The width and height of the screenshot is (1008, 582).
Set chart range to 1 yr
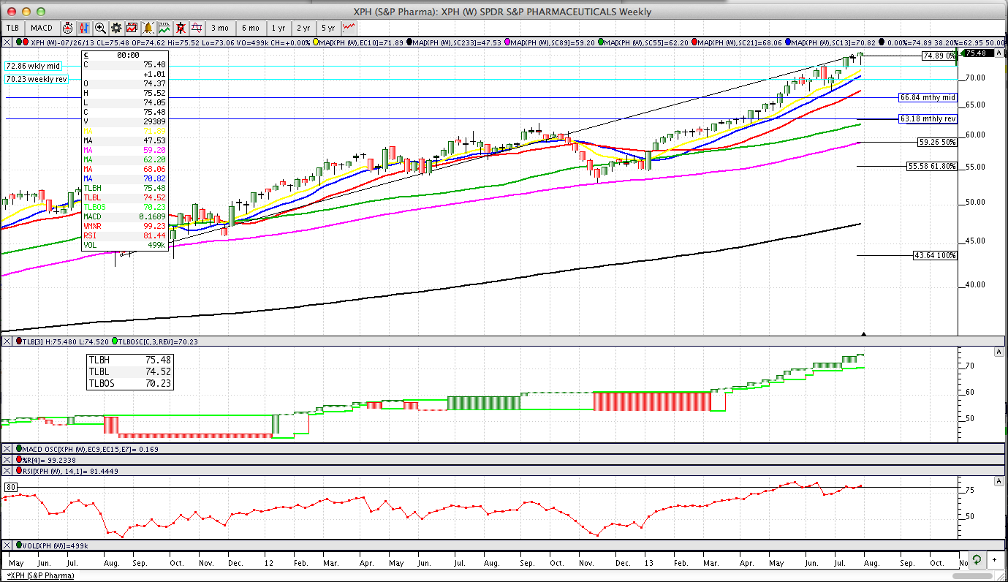point(278,28)
